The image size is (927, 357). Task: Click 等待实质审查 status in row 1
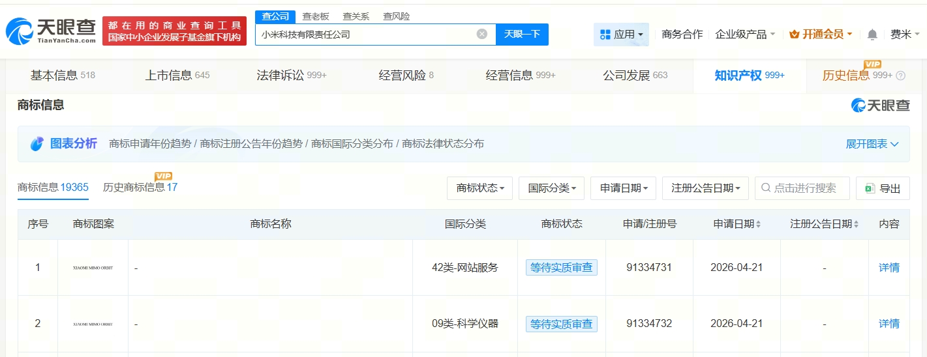click(562, 268)
